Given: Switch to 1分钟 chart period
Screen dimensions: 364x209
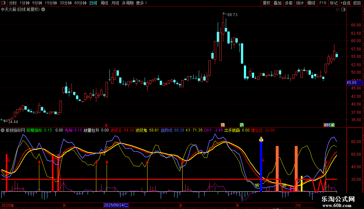Looking at the screenshot, I should point(24,3).
